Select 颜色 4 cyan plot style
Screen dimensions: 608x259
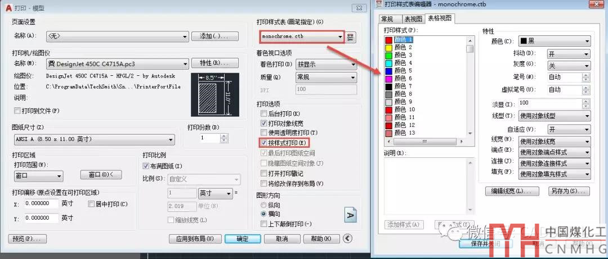[399, 63]
